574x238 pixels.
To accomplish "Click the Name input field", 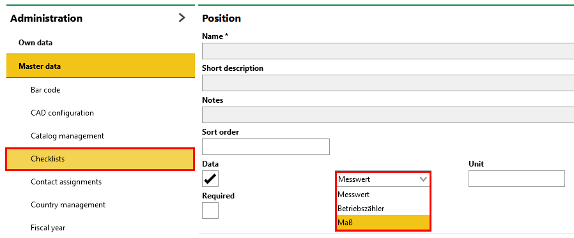I will (x=388, y=51).
